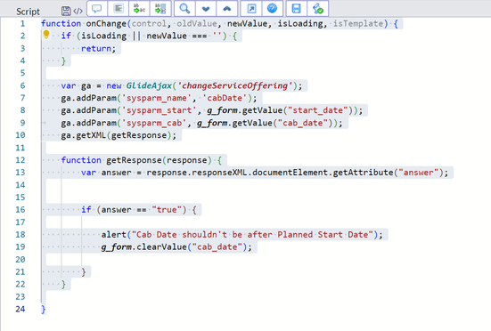Click closing brace on line 24
Image resolution: width=491 pixels, height=331 pixels.
tap(43, 309)
